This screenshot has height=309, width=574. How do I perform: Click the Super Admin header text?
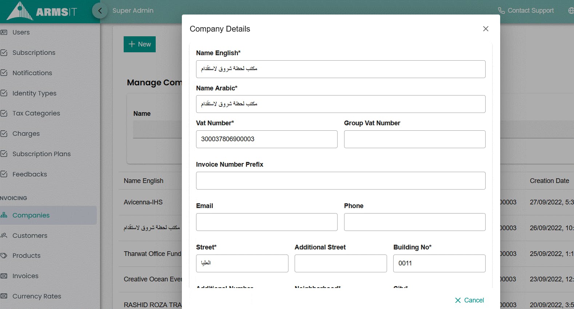click(133, 11)
